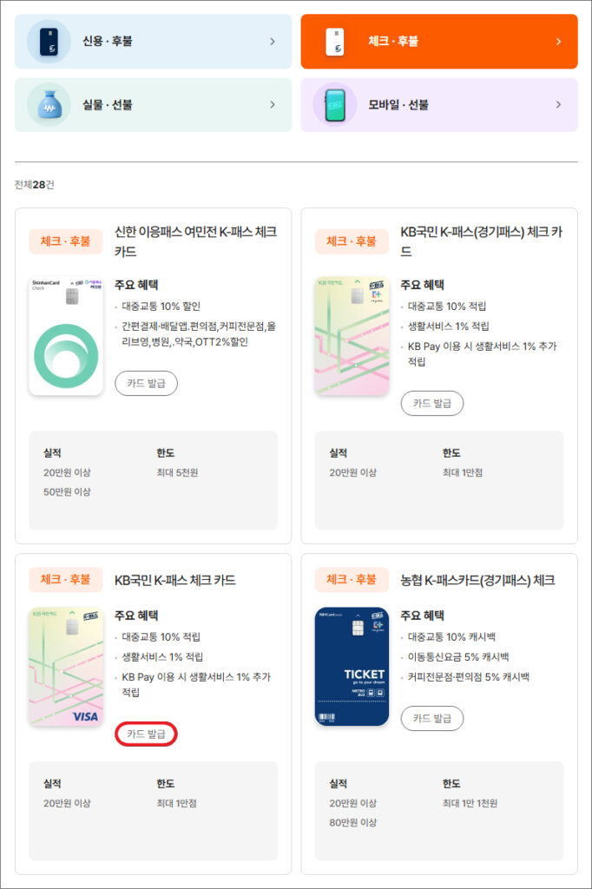
Task: Click 카드 발급 for 농협 K-패스카드
Action: pyautogui.click(x=431, y=718)
